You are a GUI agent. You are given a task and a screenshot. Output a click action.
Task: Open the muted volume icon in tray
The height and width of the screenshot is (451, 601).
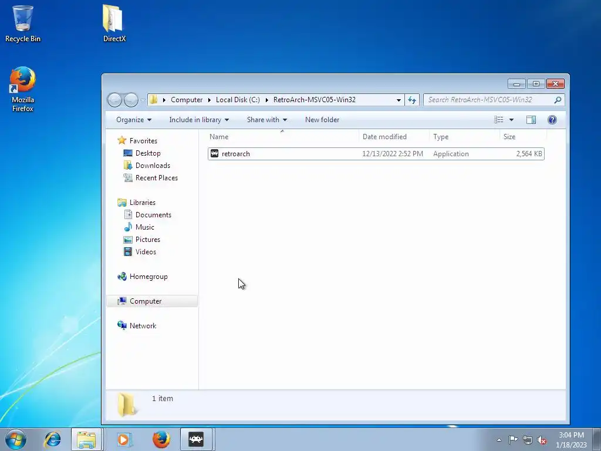(x=542, y=440)
